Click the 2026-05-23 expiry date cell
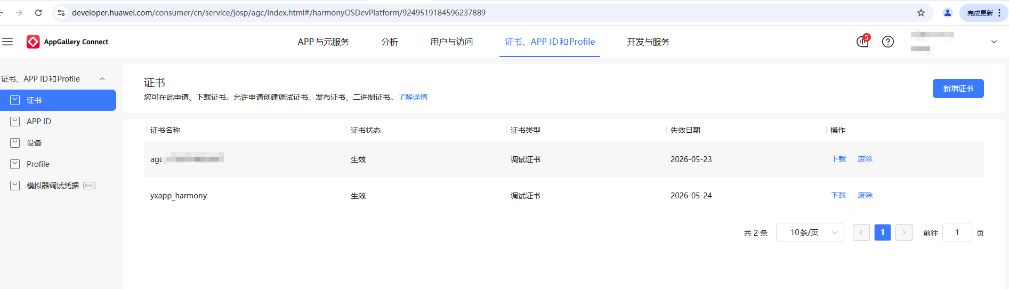Image resolution: width=1009 pixels, height=289 pixels. pos(691,159)
